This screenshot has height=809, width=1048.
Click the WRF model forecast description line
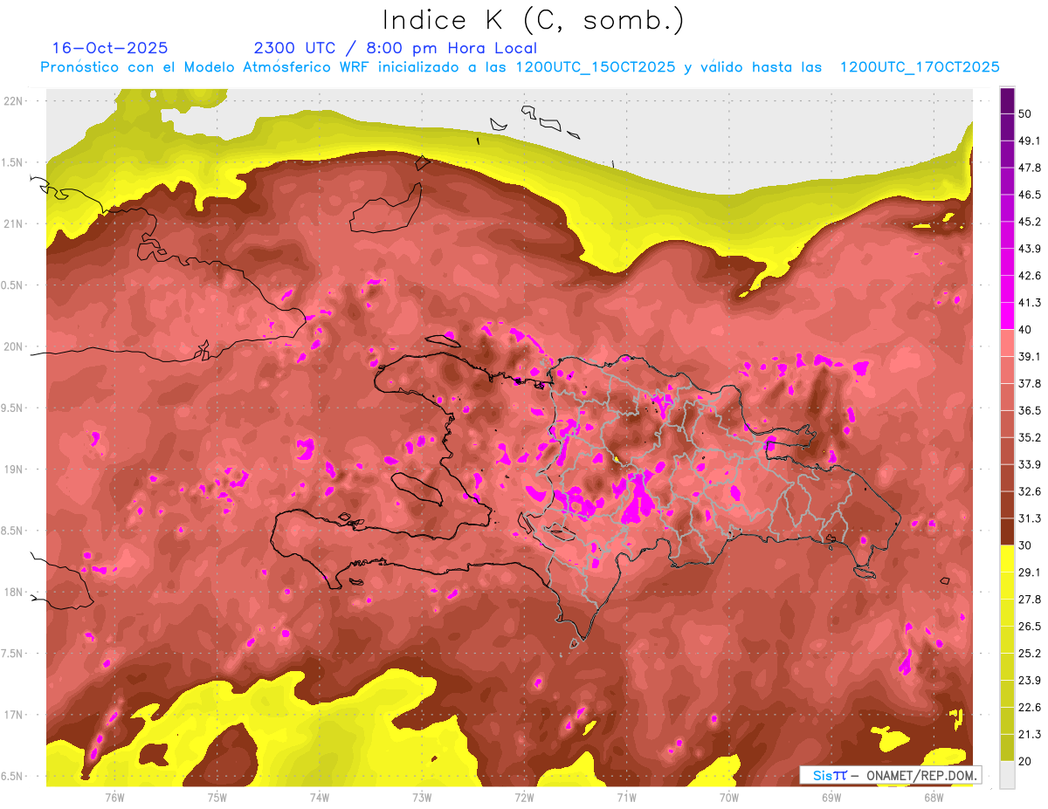[520, 67]
